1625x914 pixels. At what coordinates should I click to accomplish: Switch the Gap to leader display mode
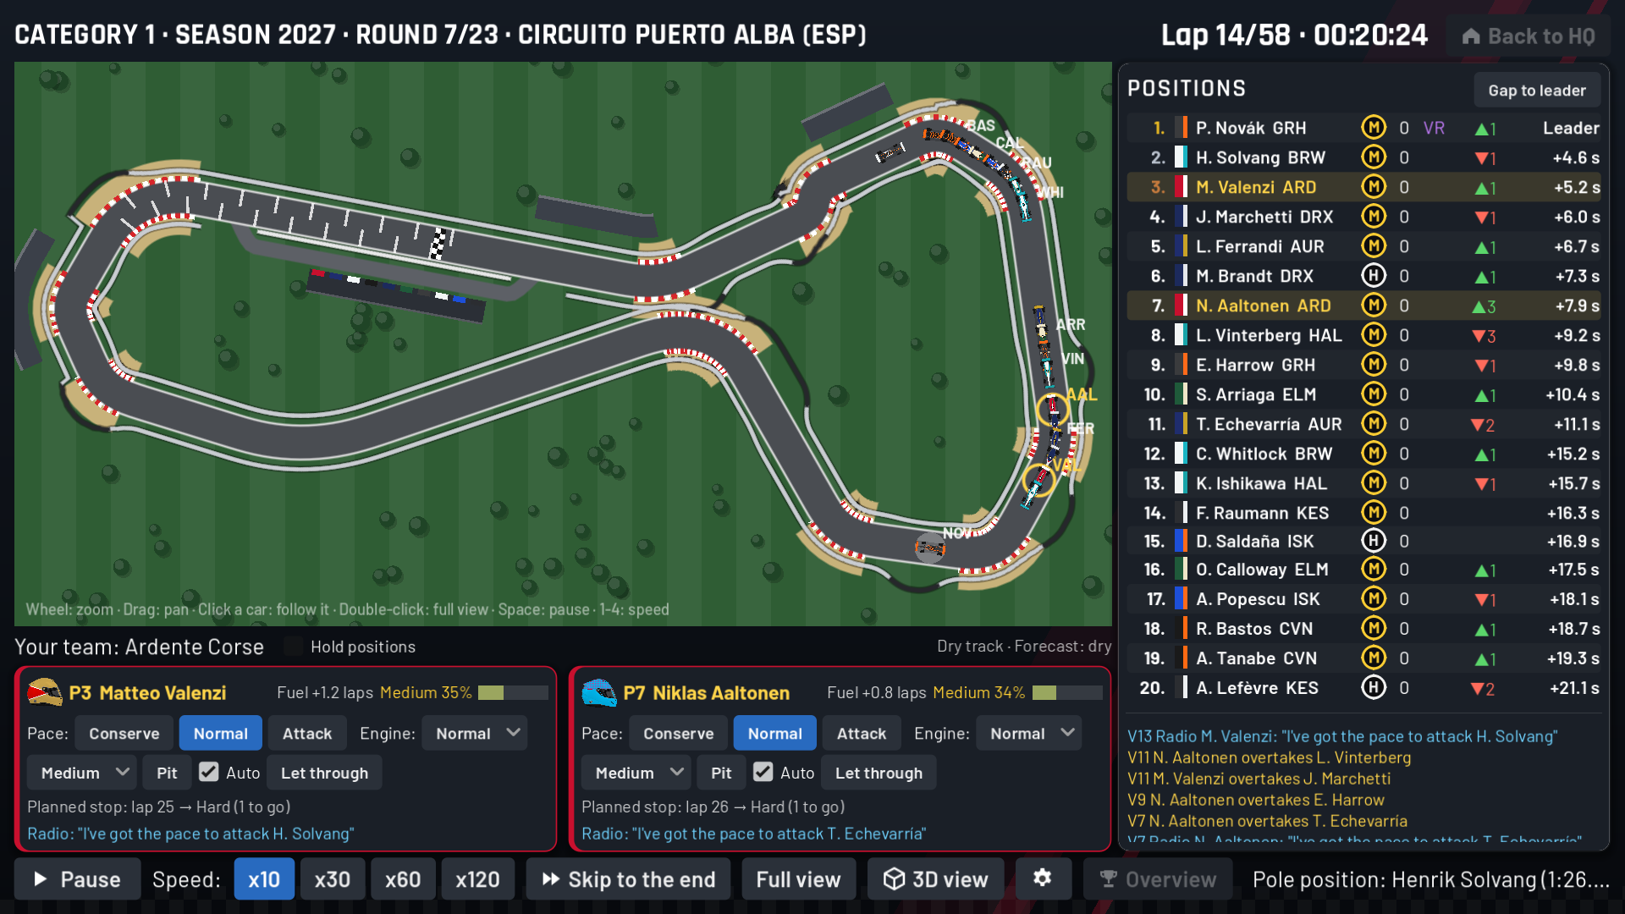coord(1537,90)
